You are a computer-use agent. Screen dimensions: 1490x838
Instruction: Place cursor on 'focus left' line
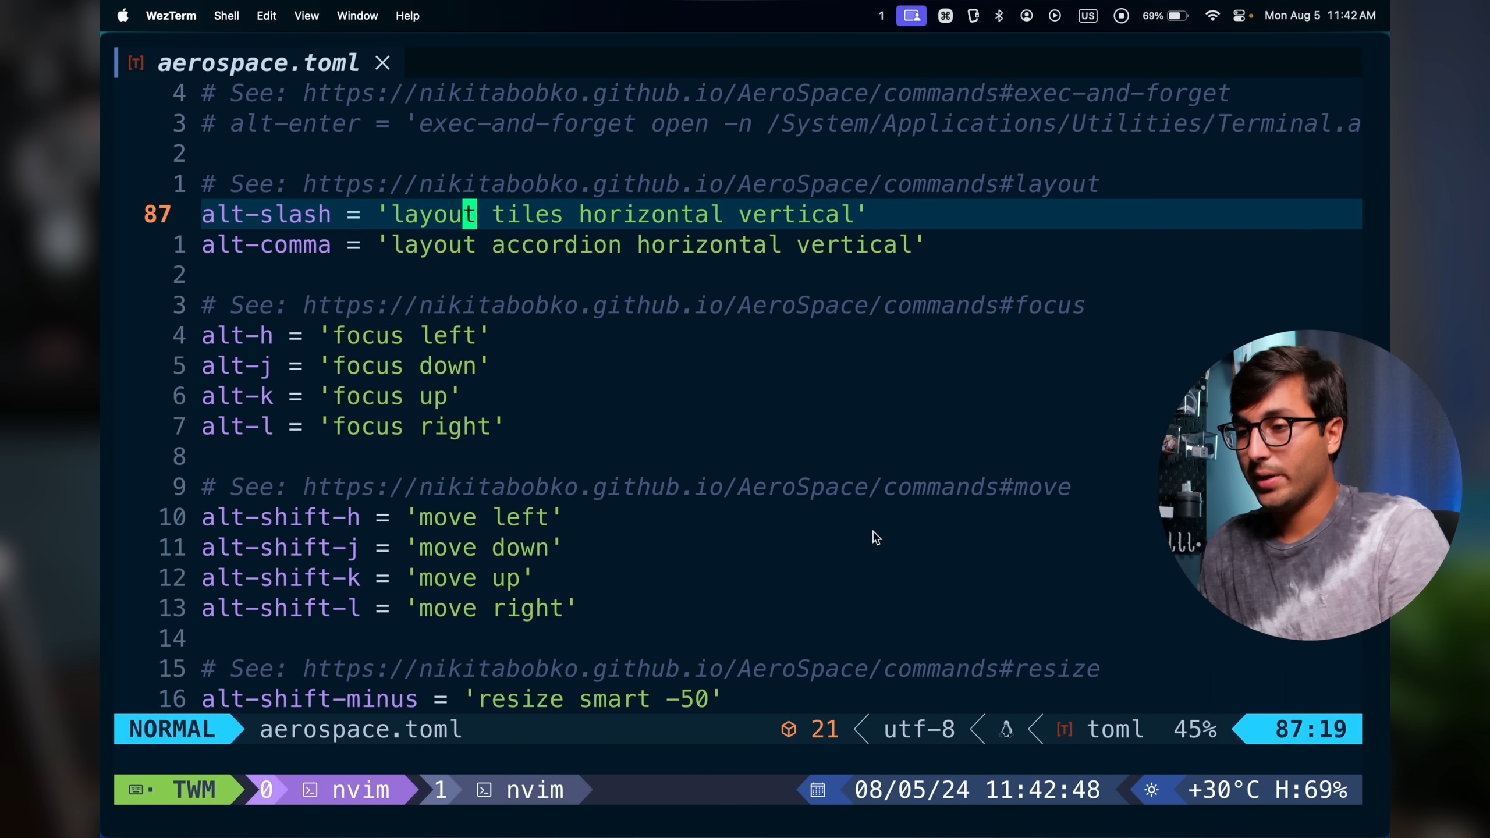404,336
